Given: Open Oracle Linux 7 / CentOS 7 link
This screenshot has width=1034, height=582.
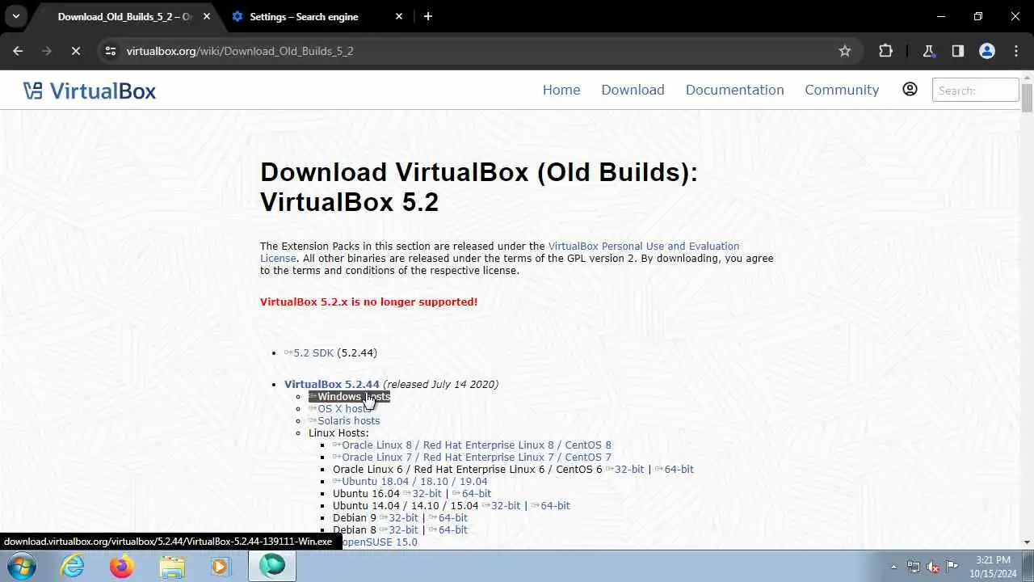Looking at the screenshot, I should [x=472, y=457].
